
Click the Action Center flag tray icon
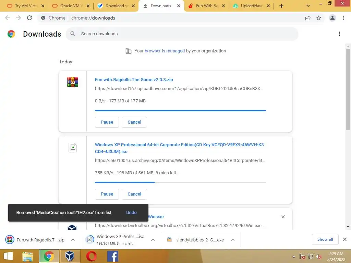tap(302, 256)
